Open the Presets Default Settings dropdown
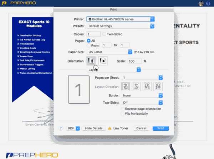 [x=121, y=26]
